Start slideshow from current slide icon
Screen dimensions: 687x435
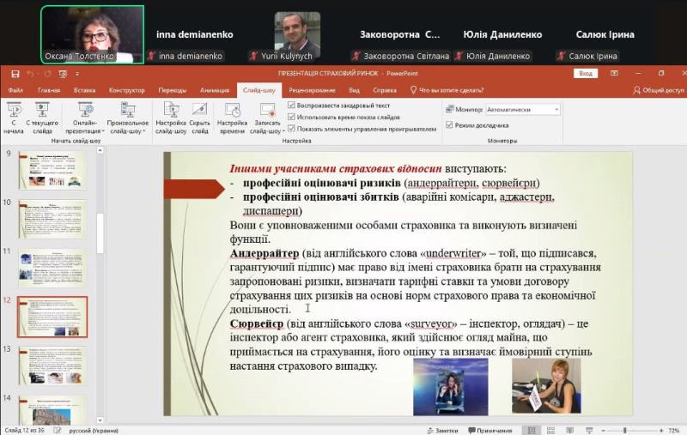tap(42, 110)
